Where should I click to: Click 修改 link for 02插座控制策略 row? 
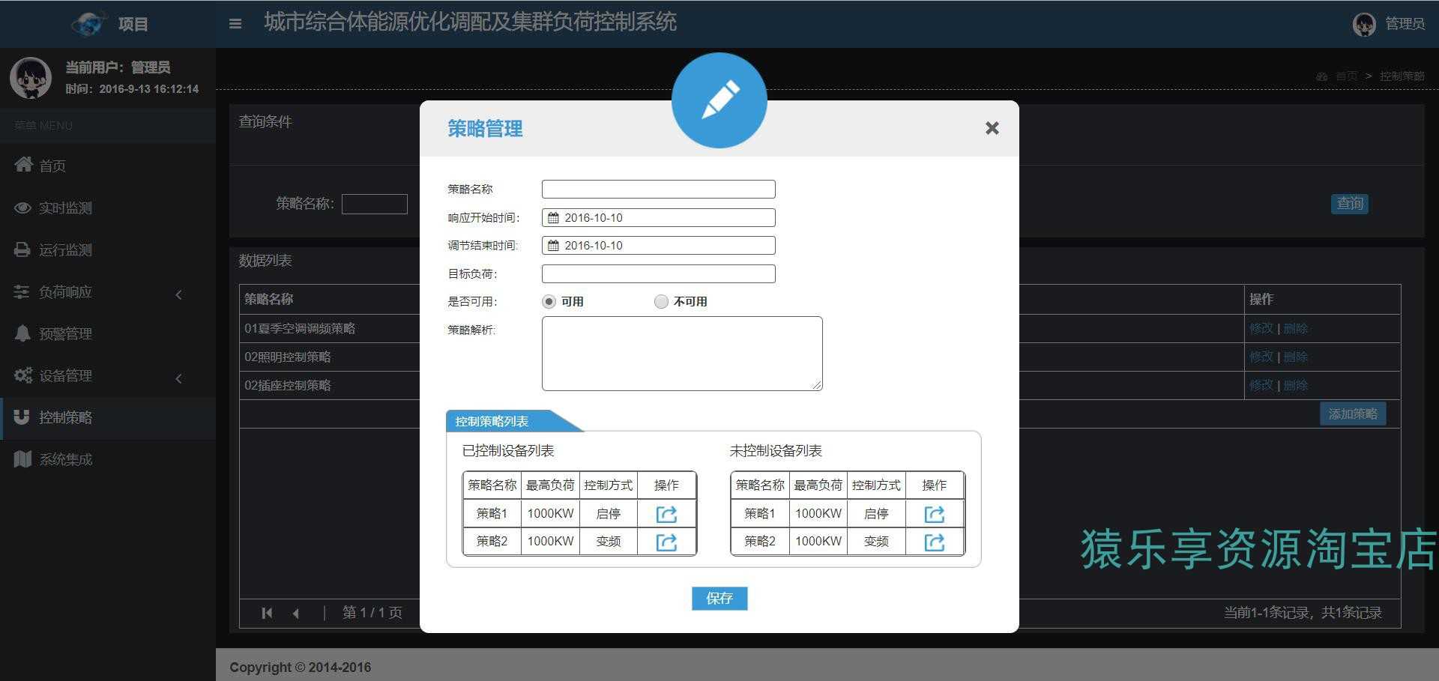coord(1261,385)
